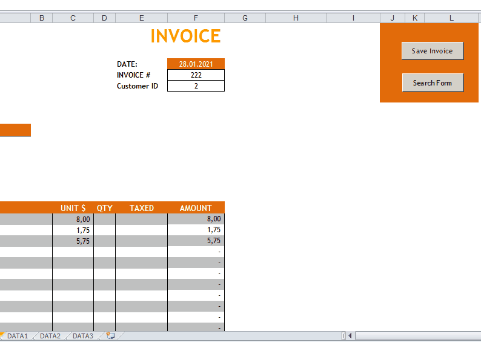Switch to the DATA1 sheet tab
Image resolution: width=481 pixels, height=342 pixels.
tap(18, 336)
